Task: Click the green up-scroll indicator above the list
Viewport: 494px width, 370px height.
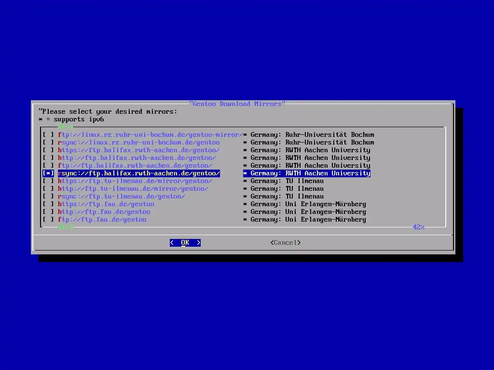Action: tap(66, 127)
